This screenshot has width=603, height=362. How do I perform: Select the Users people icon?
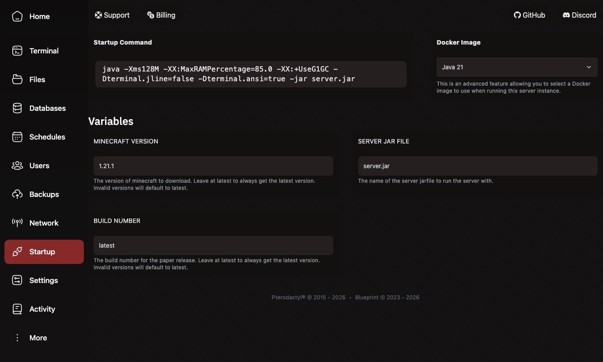[17, 166]
